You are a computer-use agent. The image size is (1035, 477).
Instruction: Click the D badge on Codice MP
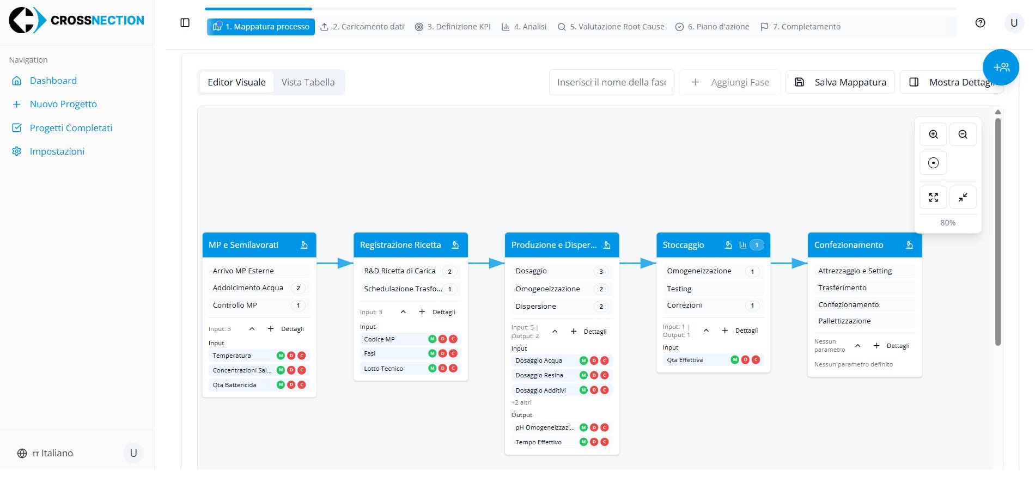442,339
